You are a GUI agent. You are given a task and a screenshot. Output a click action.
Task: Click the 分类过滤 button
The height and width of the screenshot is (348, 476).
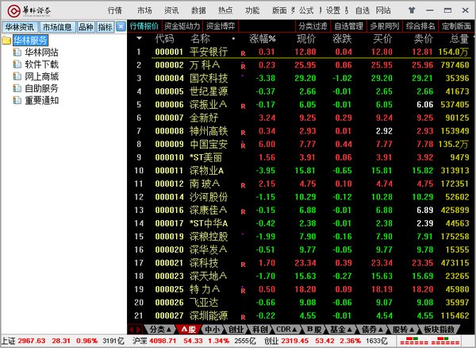pos(312,26)
